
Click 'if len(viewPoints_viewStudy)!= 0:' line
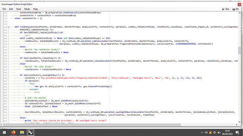[x=40, y=58]
